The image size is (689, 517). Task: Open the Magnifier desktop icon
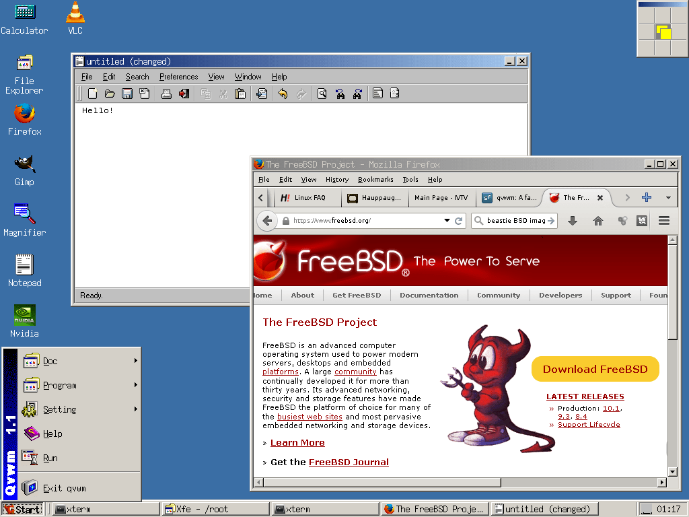25,220
